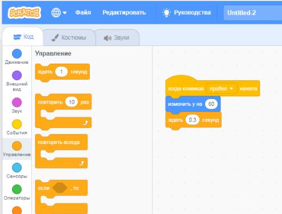
Task: Open the Файл menu
Action: pos(83,13)
